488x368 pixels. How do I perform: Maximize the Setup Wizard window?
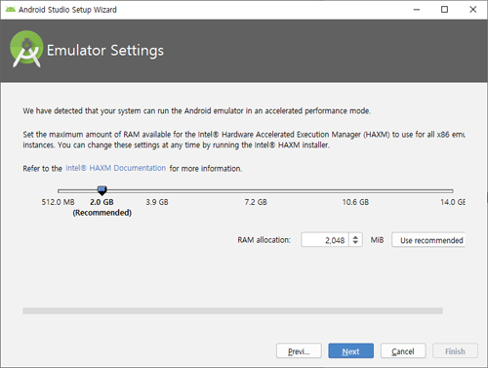(x=444, y=10)
